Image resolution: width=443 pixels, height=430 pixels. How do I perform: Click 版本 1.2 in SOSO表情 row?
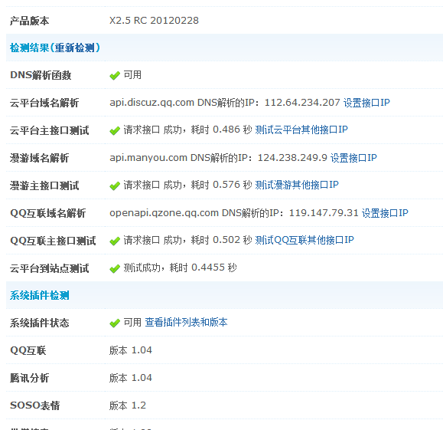tap(128, 405)
